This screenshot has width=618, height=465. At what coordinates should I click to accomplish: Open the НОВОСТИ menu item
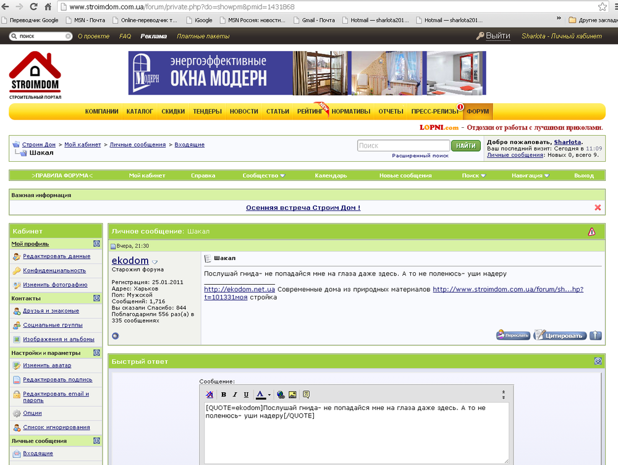pos(244,111)
